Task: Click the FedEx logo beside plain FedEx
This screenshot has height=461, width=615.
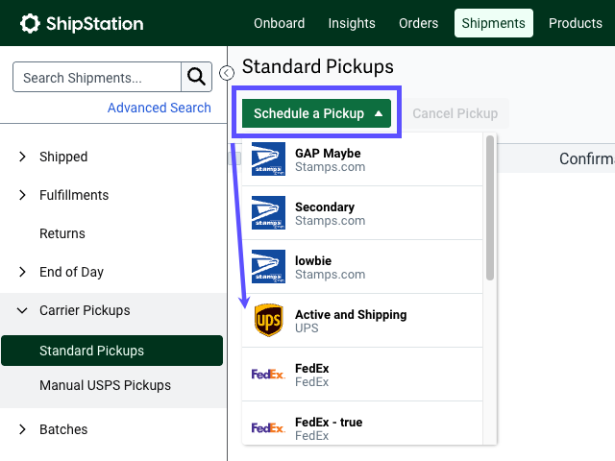Action: coord(268,375)
